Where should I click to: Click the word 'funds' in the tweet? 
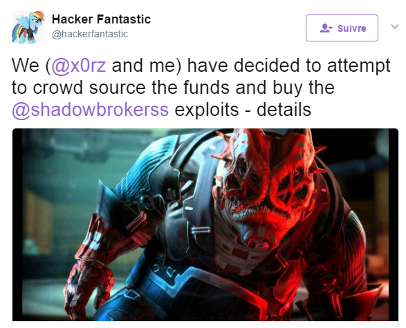tap(206, 88)
